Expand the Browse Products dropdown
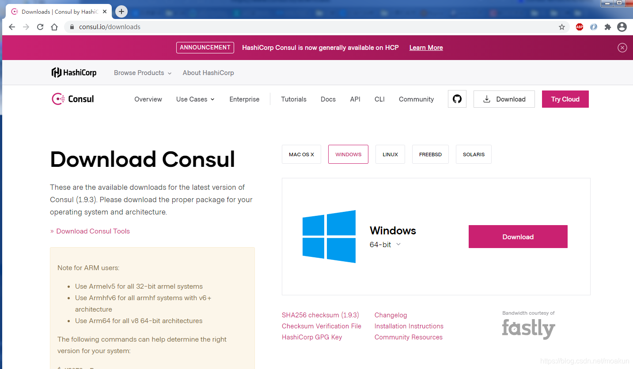 tap(142, 73)
